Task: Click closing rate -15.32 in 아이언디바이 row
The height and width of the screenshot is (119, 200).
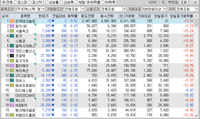Action: point(188,95)
